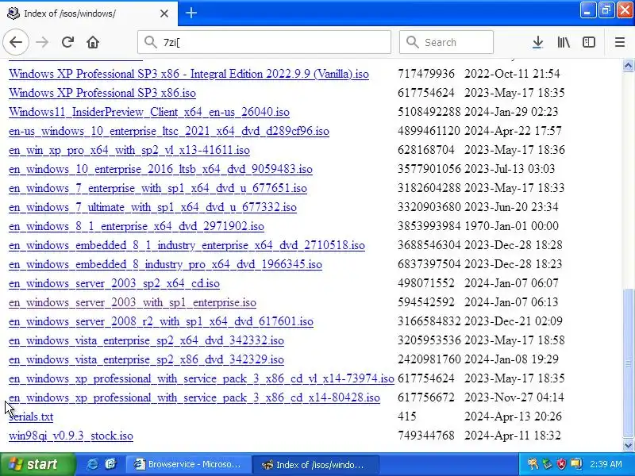
Task: Open the library bookmarks icon
Action: (x=564, y=42)
